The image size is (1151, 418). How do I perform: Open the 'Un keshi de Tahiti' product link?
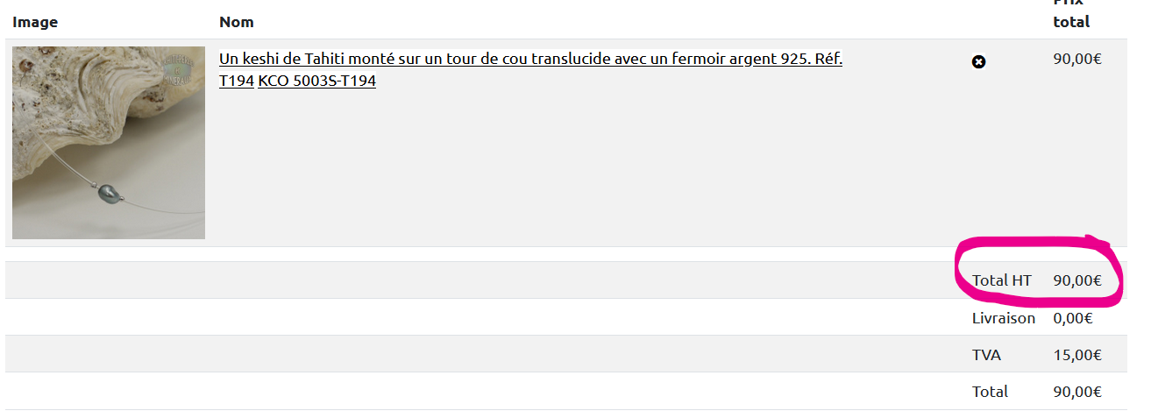pos(530,59)
